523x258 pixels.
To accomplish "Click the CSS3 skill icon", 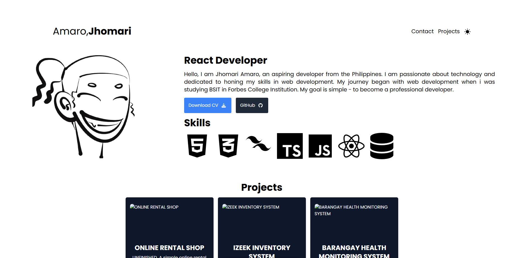I will (228, 146).
